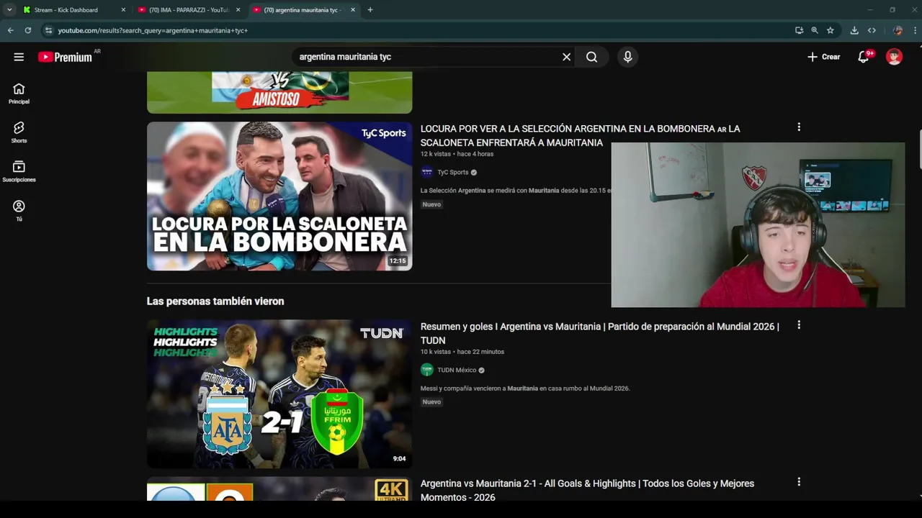Open the tab search dropdown arrow
922x518 pixels.
click(9, 10)
